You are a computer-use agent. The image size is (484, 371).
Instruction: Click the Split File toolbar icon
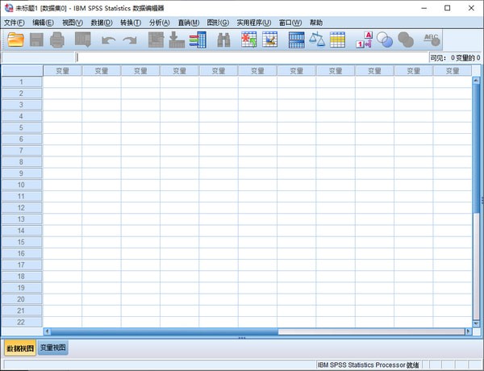[x=296, y=40]
